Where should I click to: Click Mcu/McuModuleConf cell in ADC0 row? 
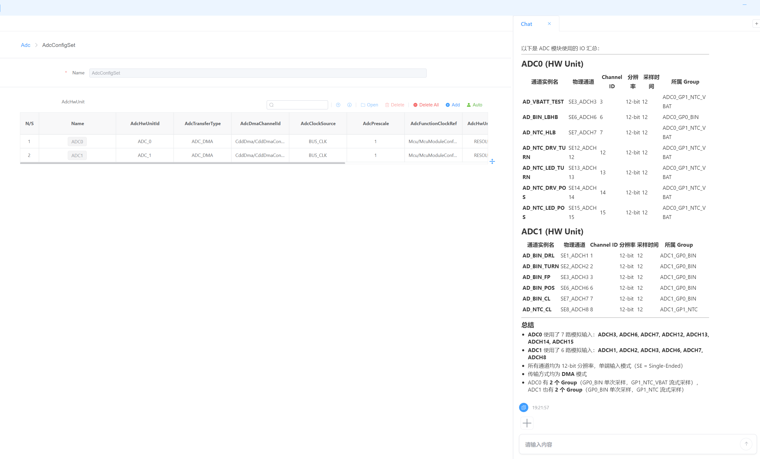coord(433,142)
